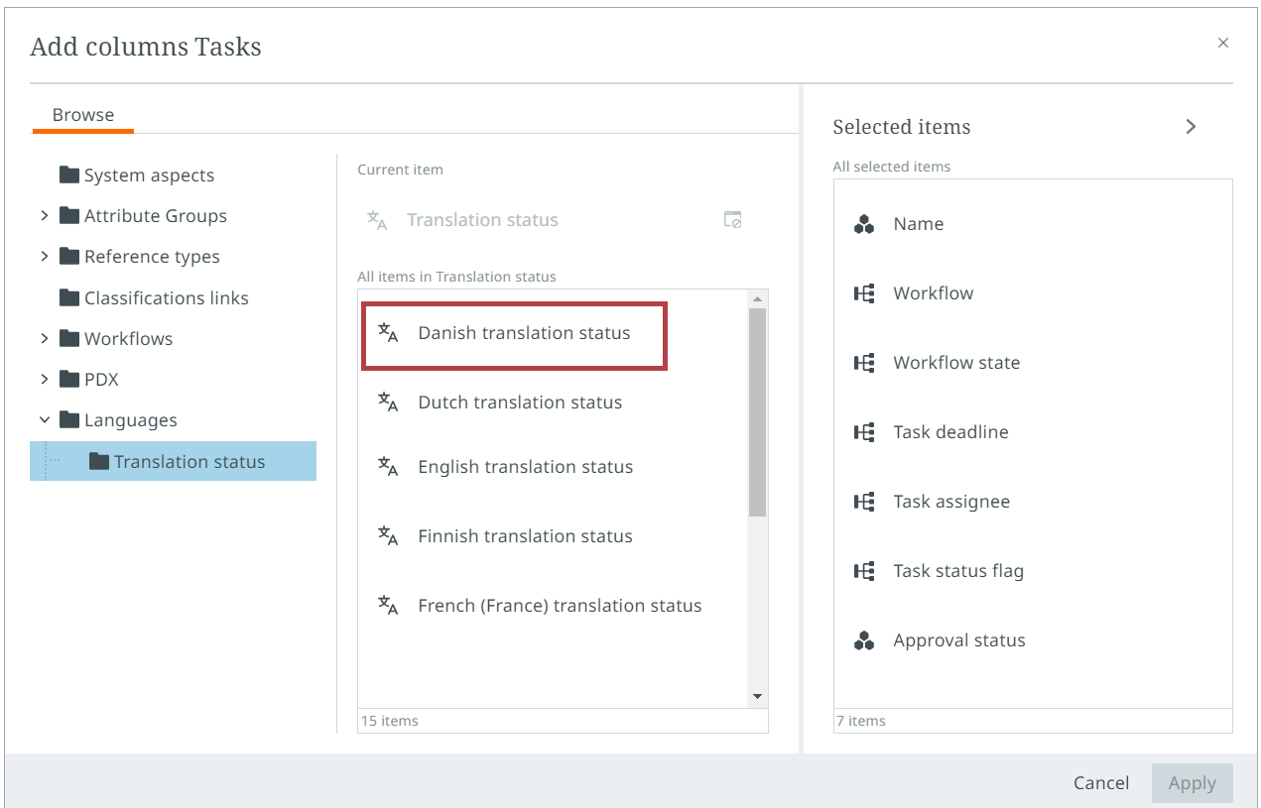Click the Approval status attribute icon
Screen dimensions: 1261x808
[864, 641]
